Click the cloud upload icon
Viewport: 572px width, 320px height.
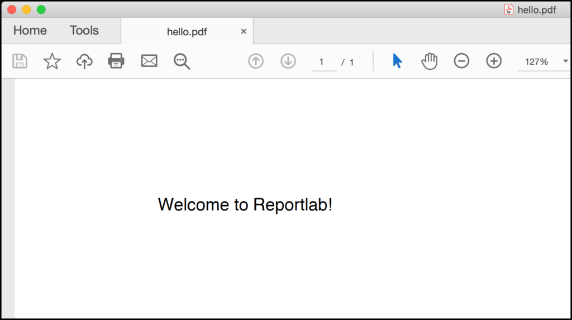[84, 61]
